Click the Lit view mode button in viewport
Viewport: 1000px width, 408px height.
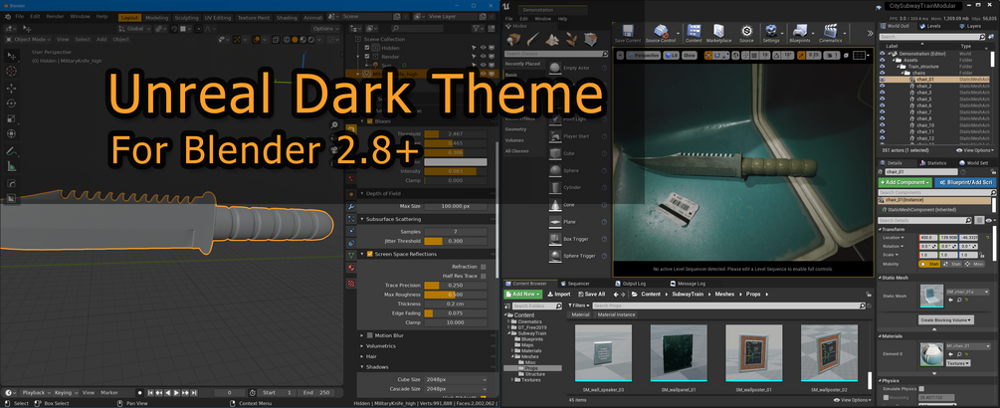tap(671, 56)
